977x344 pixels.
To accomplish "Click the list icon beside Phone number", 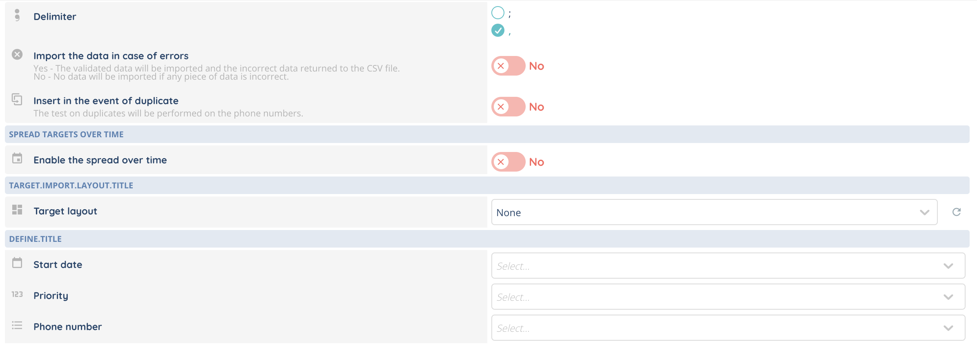I will 17,325.
